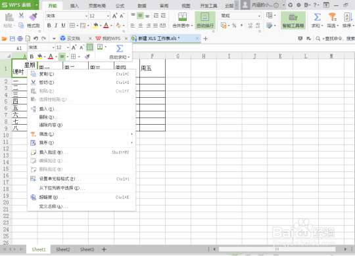The height and width of the screenshot is (256, 355).
Task: Open the ribbon font name dropdown
Action: (86, 16)
